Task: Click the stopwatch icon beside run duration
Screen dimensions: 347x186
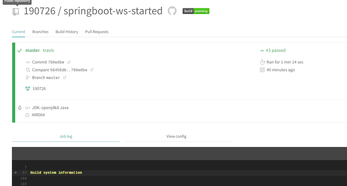Action: [x=262, y=62]
